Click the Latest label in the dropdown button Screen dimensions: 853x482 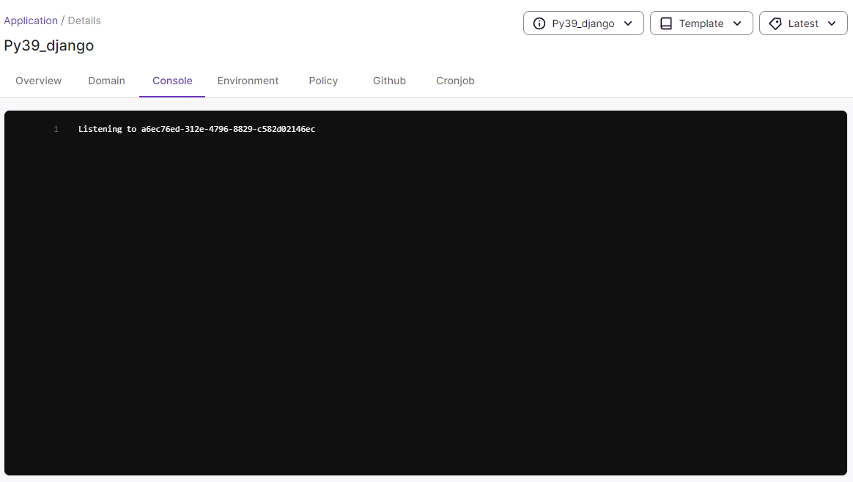coord(803,23)
